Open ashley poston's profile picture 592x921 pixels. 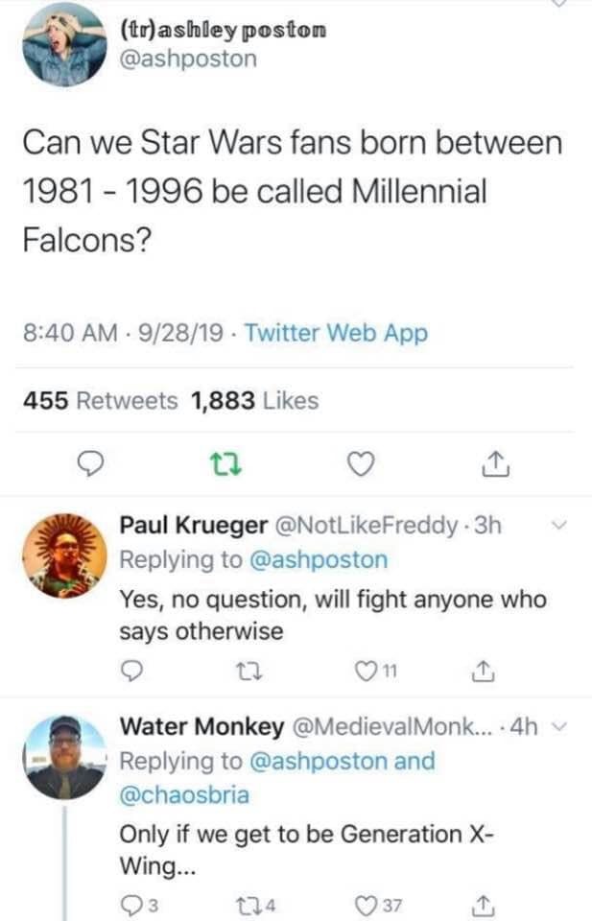[x=64, y=45]
